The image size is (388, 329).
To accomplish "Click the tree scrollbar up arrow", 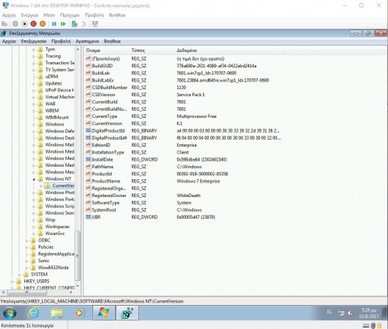I will (x=78, y=49).
